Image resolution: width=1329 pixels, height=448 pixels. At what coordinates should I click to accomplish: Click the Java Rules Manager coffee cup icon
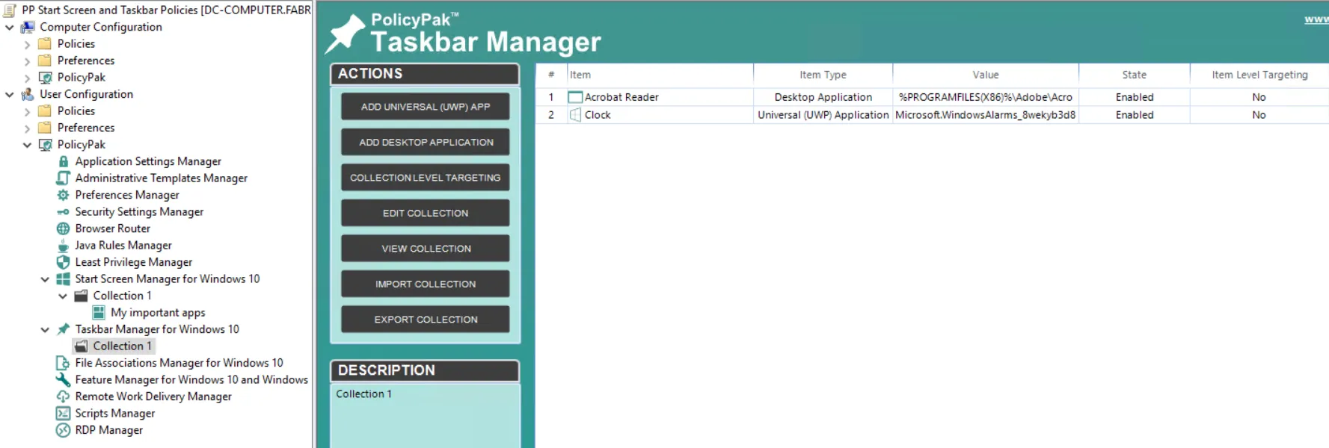pos(64,246)
